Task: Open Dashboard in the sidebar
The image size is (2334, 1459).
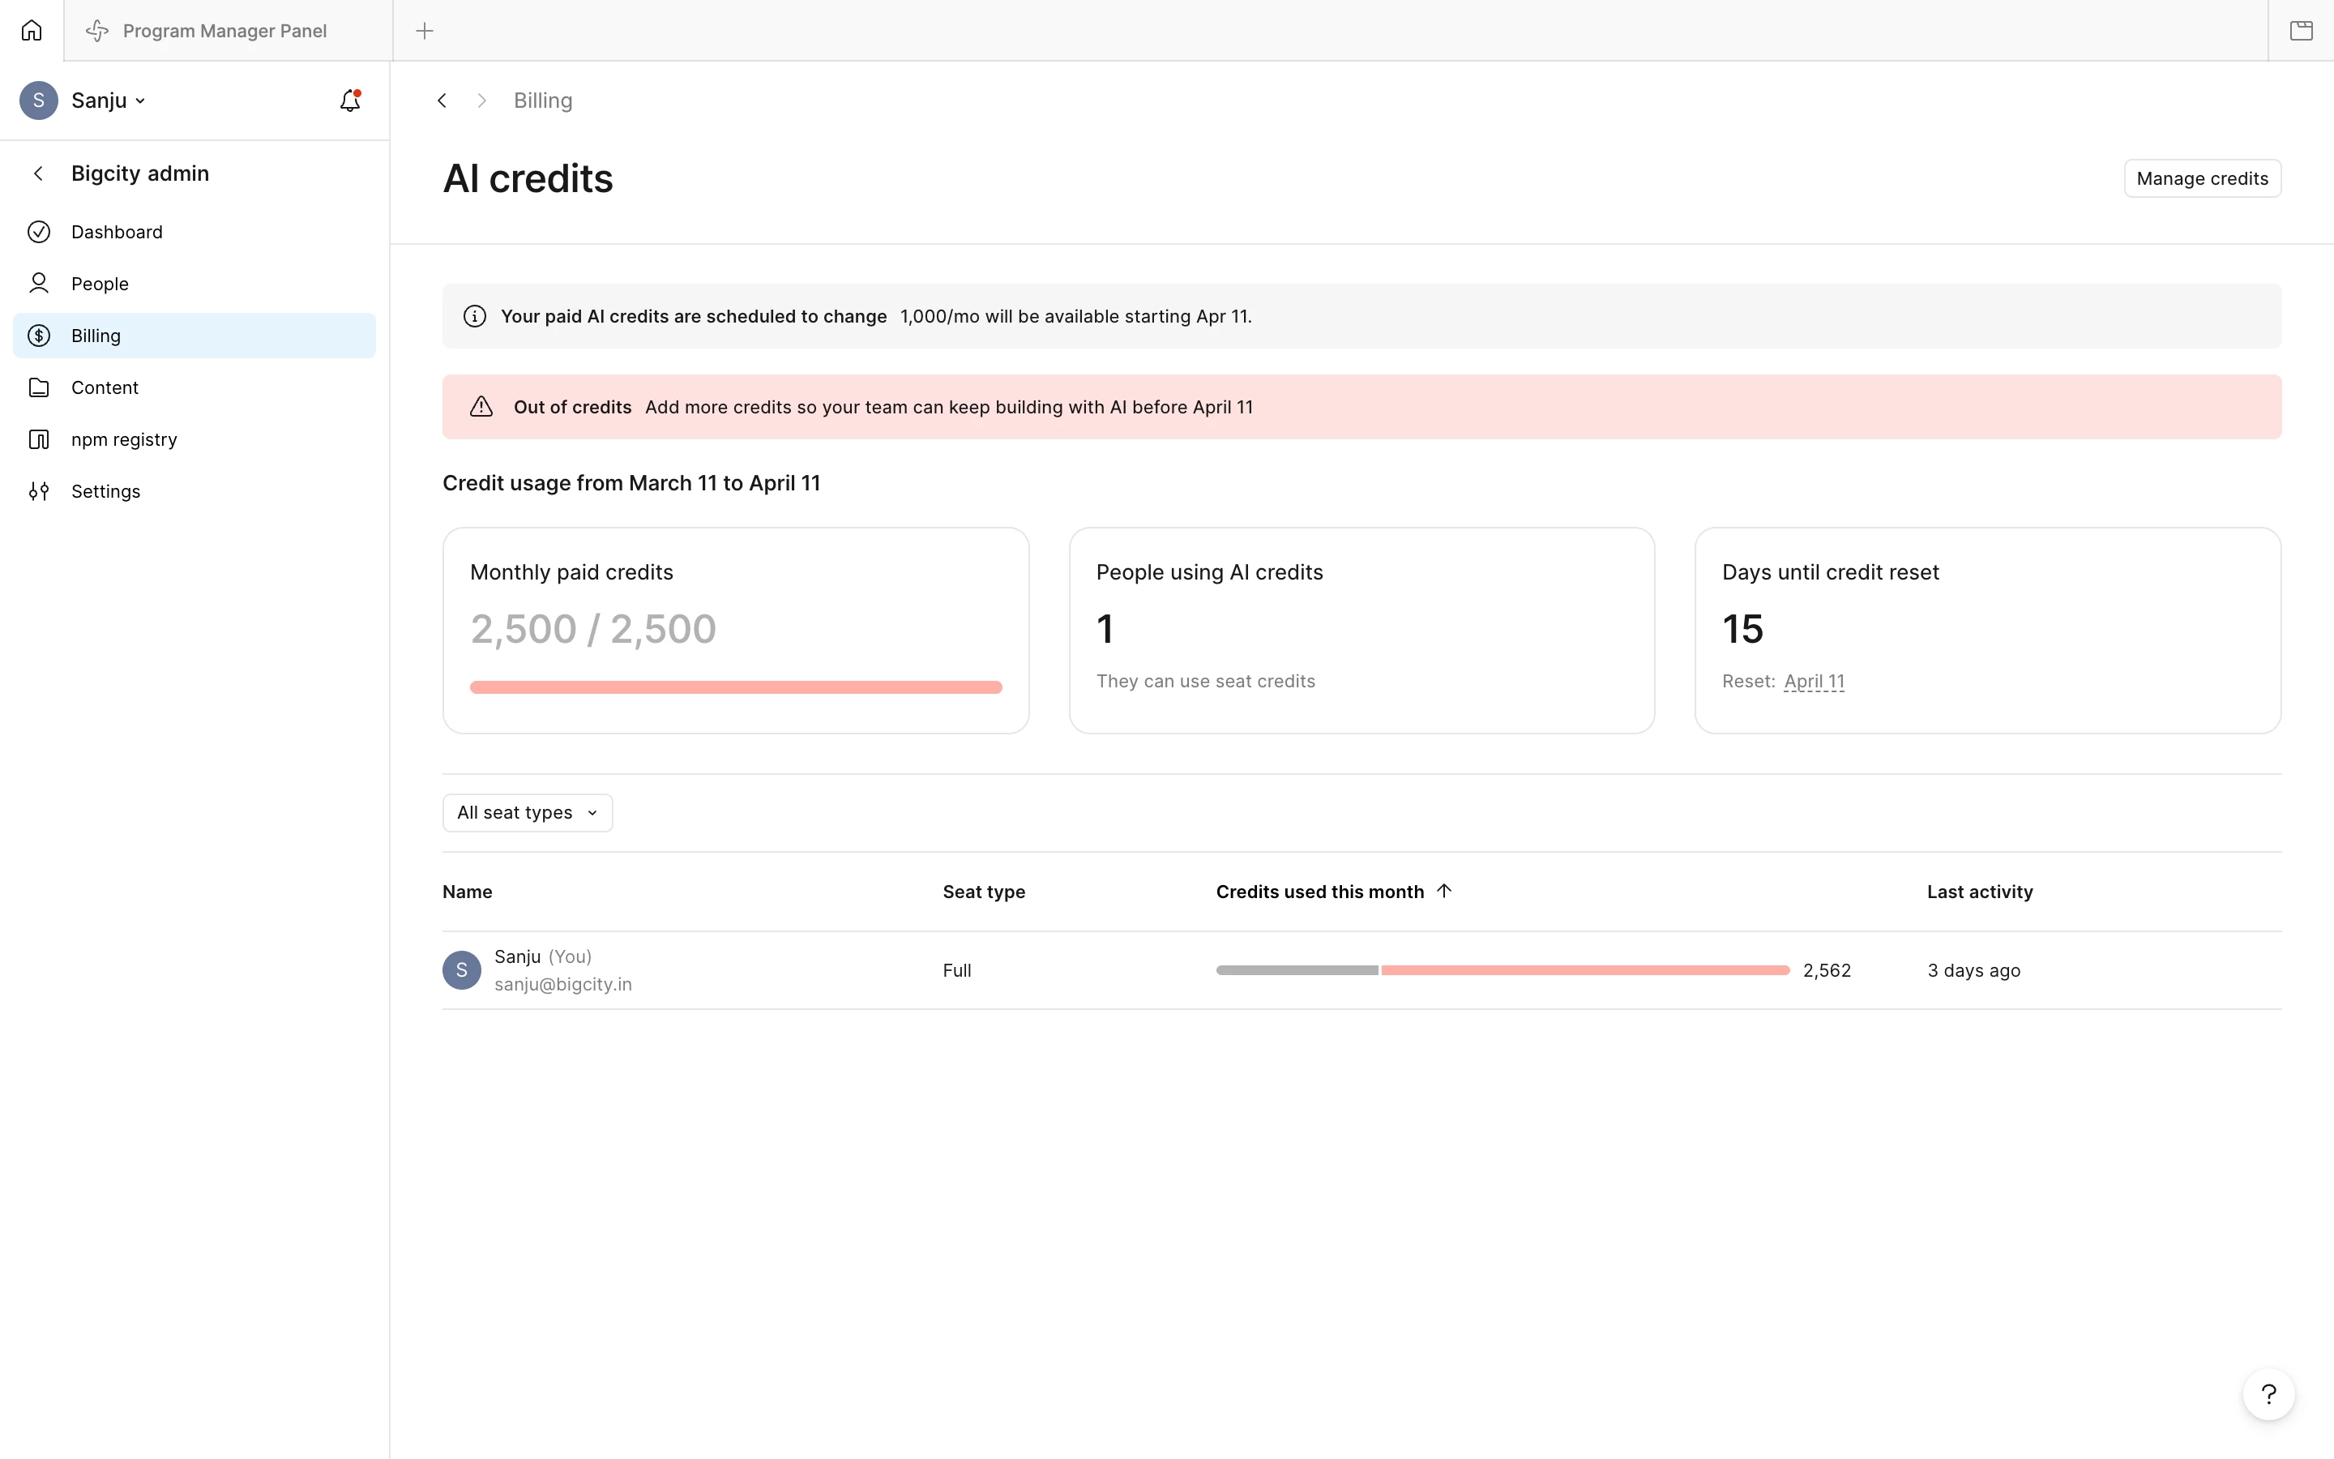Action: tap(117, 232)
